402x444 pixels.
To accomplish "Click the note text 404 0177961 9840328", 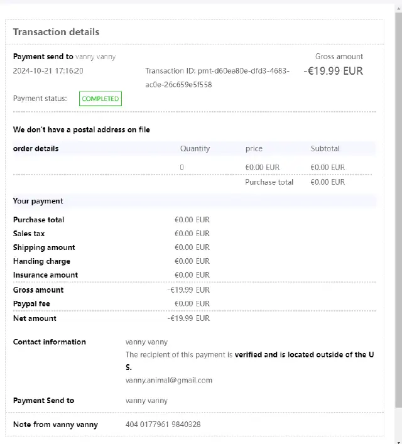I will click(163, 425).
